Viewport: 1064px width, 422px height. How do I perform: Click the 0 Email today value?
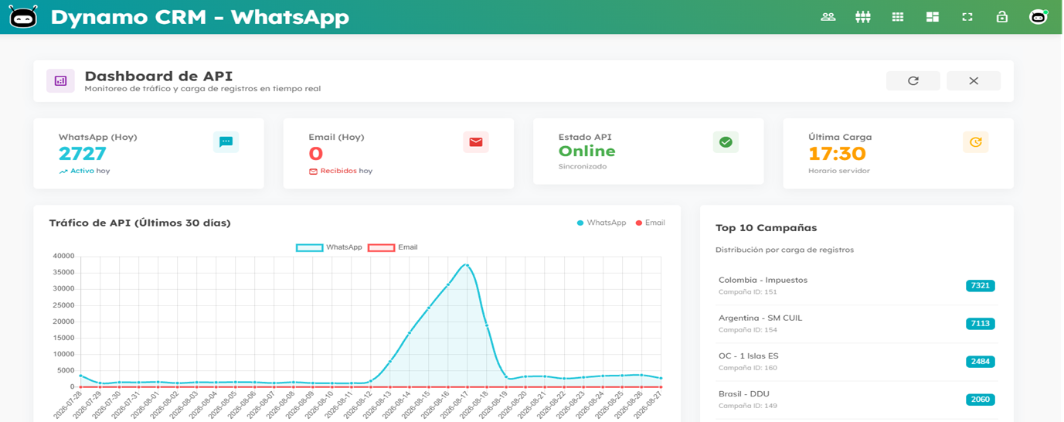(x=315, y=153)
